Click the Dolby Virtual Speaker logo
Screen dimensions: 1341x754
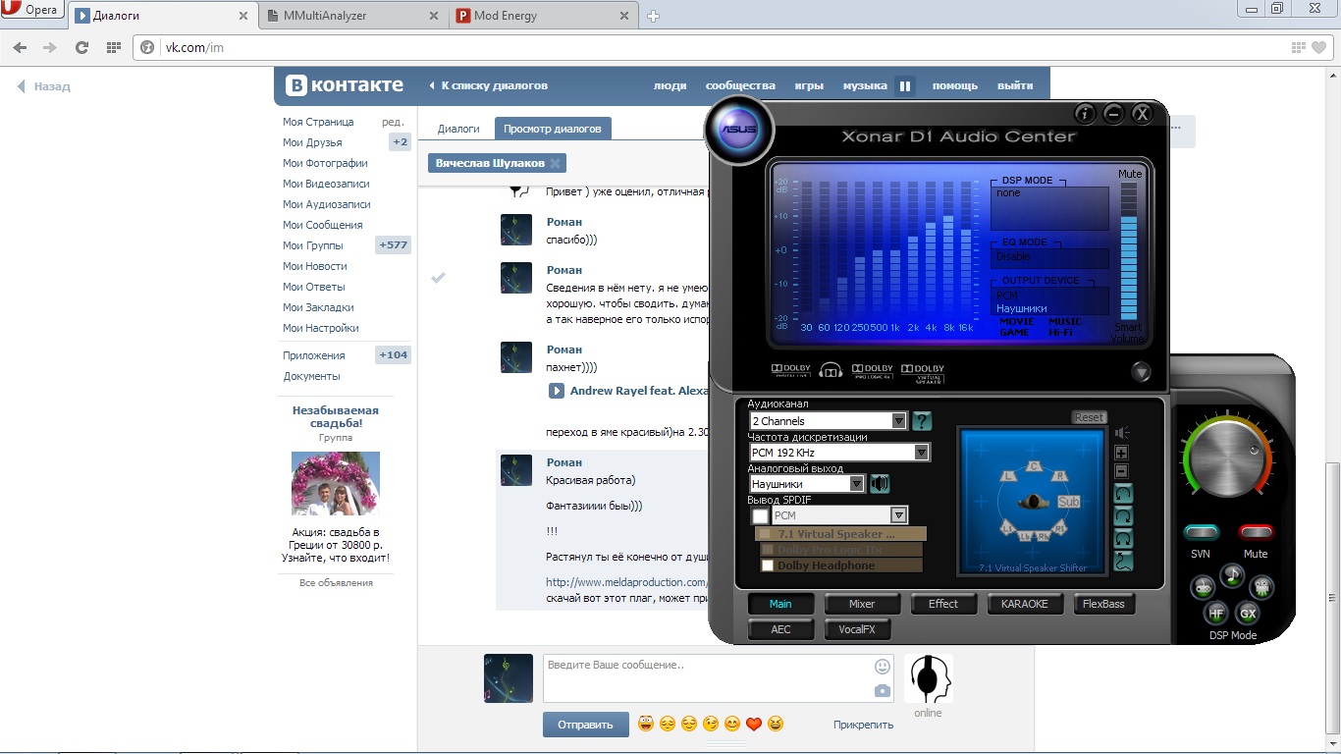[x=925, y=371]
